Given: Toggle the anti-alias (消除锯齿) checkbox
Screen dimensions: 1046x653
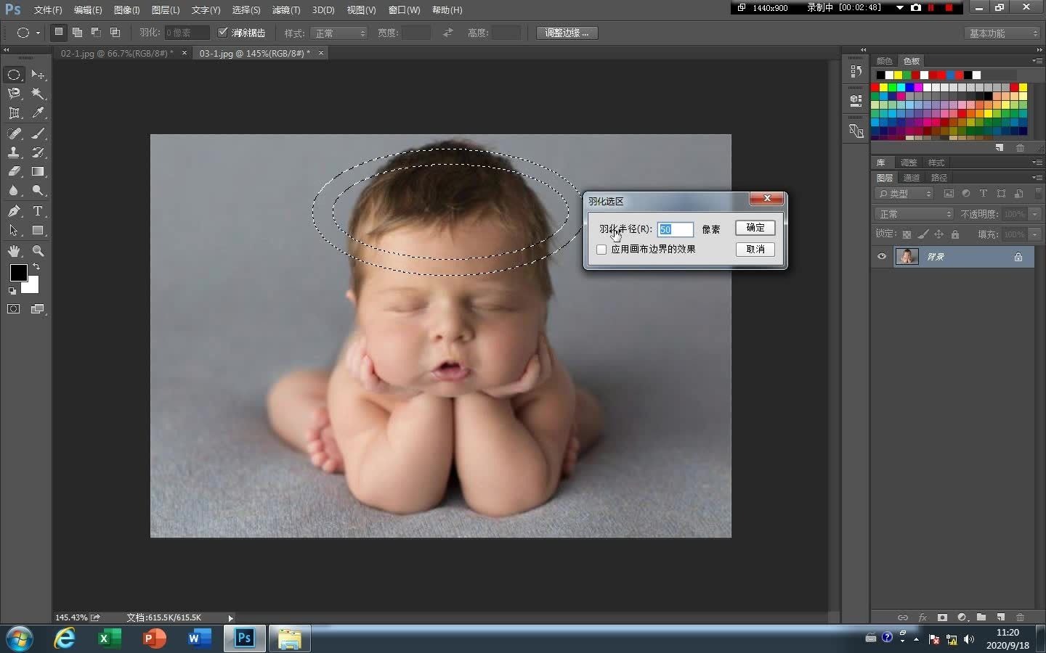Looking at the screenshot, I should [x=223, y=33].
